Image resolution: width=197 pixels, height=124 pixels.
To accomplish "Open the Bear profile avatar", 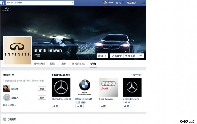I will click(x=105, y=2).
